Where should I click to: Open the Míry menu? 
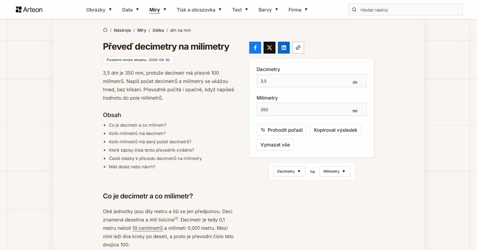158,10
